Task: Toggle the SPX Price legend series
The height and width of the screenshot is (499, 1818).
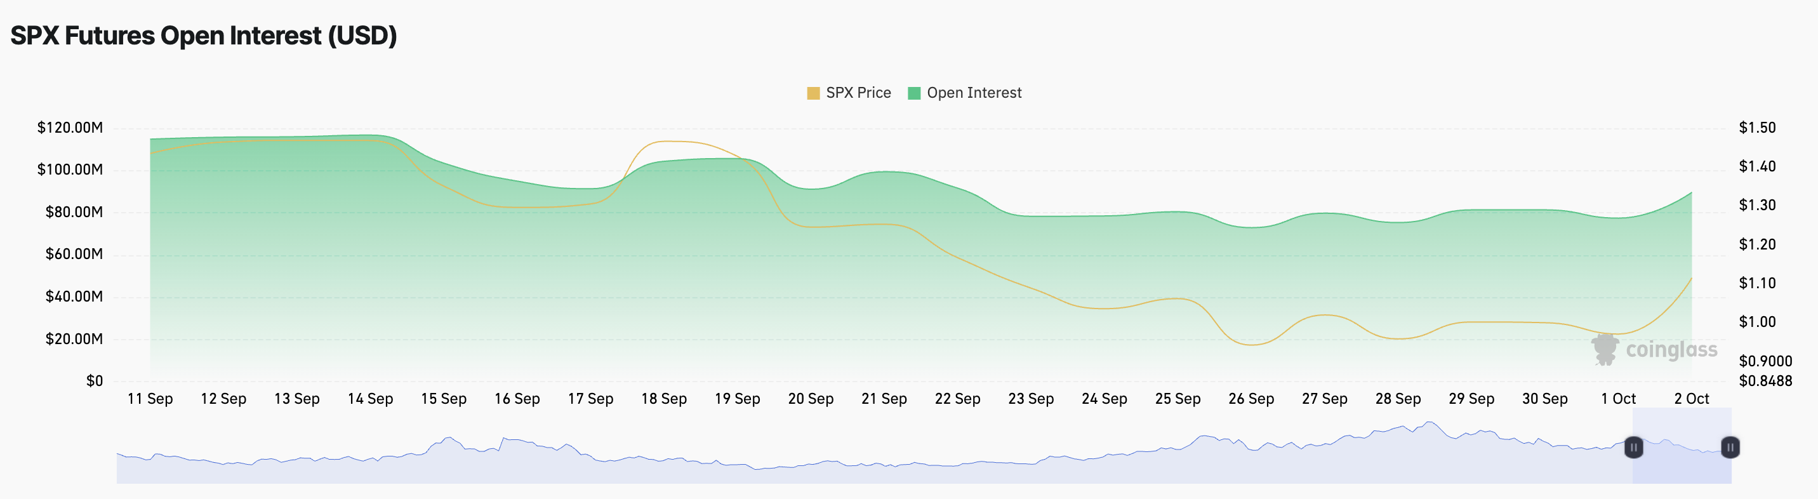Action: (849, 93)
